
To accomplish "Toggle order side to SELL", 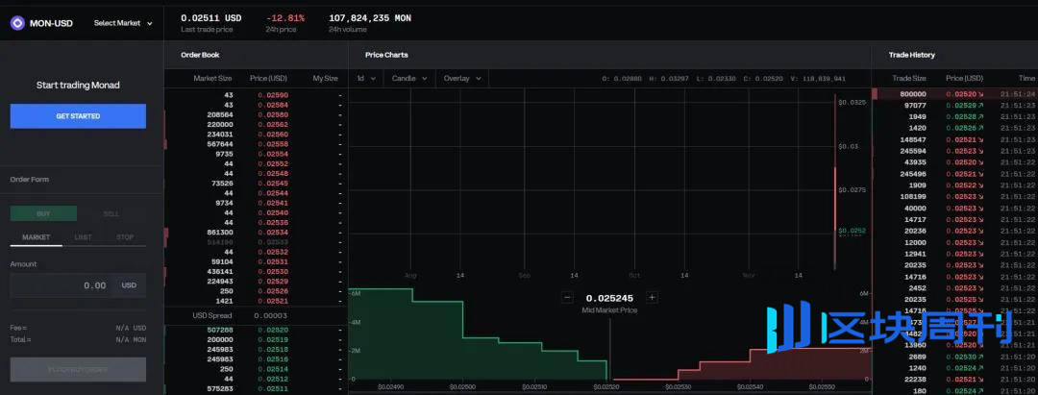I will click(x=111, y=213).
